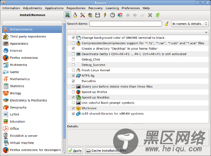The image size is (211, 156).
Task: Open the Mathematics category
Action: click(x=32, y=79)
